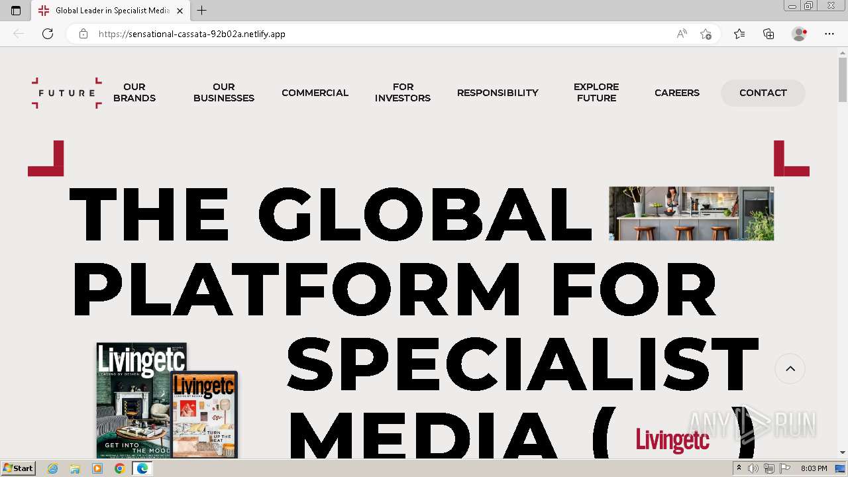Open the browser profile avatar

pyautogui.click(x=799, y=34)
